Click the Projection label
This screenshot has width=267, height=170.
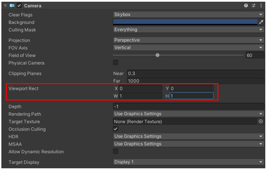pyautogui.click(x=19, y=40)
